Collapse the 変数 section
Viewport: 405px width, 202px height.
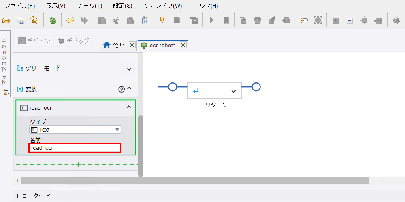[130, 88]
